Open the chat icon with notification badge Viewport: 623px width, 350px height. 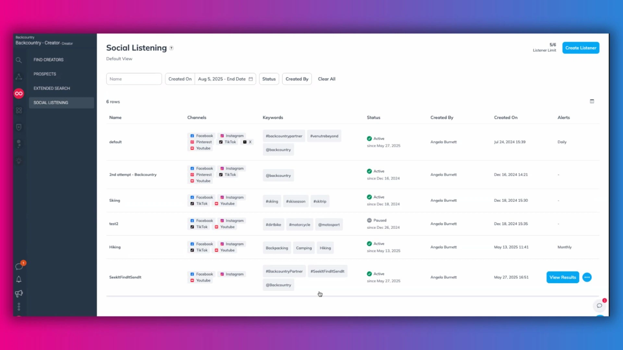coord(19,266)
